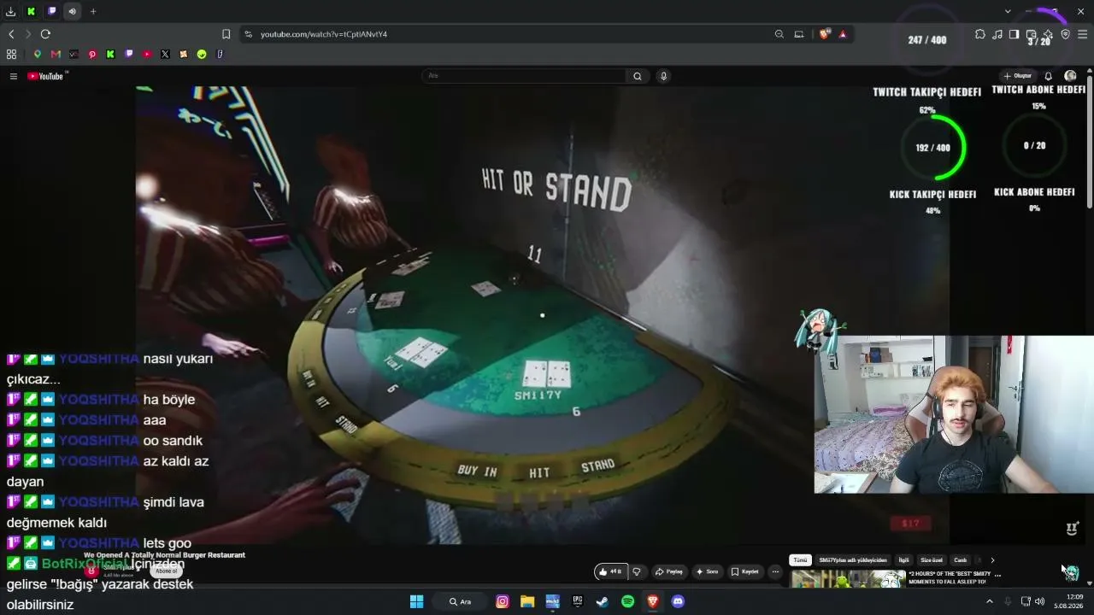Image resolution: width=1094 pixels, height=615 pixels.
Task: Open the Google Maps bookmark
Action: (x=37, y=54)
